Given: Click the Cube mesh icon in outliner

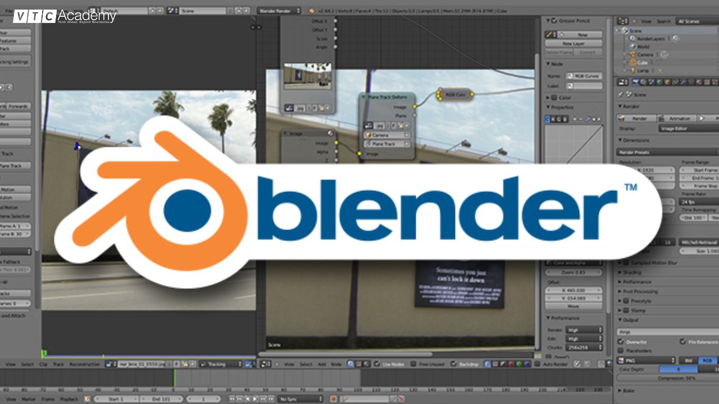Looking at the screenshot, I should coord(633,63).
